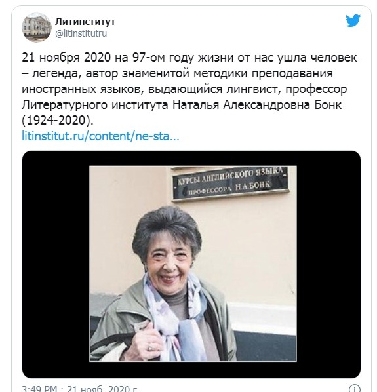The height and width of the screenshot is (392, 377).
Task: Open the @litinstitutru handle link
Action: [x=81, y=33]
